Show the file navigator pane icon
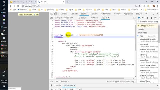Image resolution: width=160 pixels, height=90 pixels. tap(51, 18)
